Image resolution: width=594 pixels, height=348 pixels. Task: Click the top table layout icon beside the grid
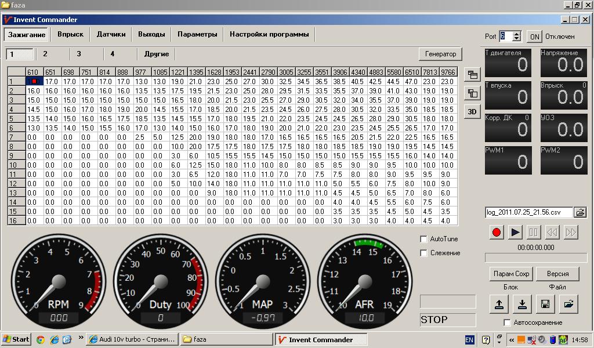(472, 75)
